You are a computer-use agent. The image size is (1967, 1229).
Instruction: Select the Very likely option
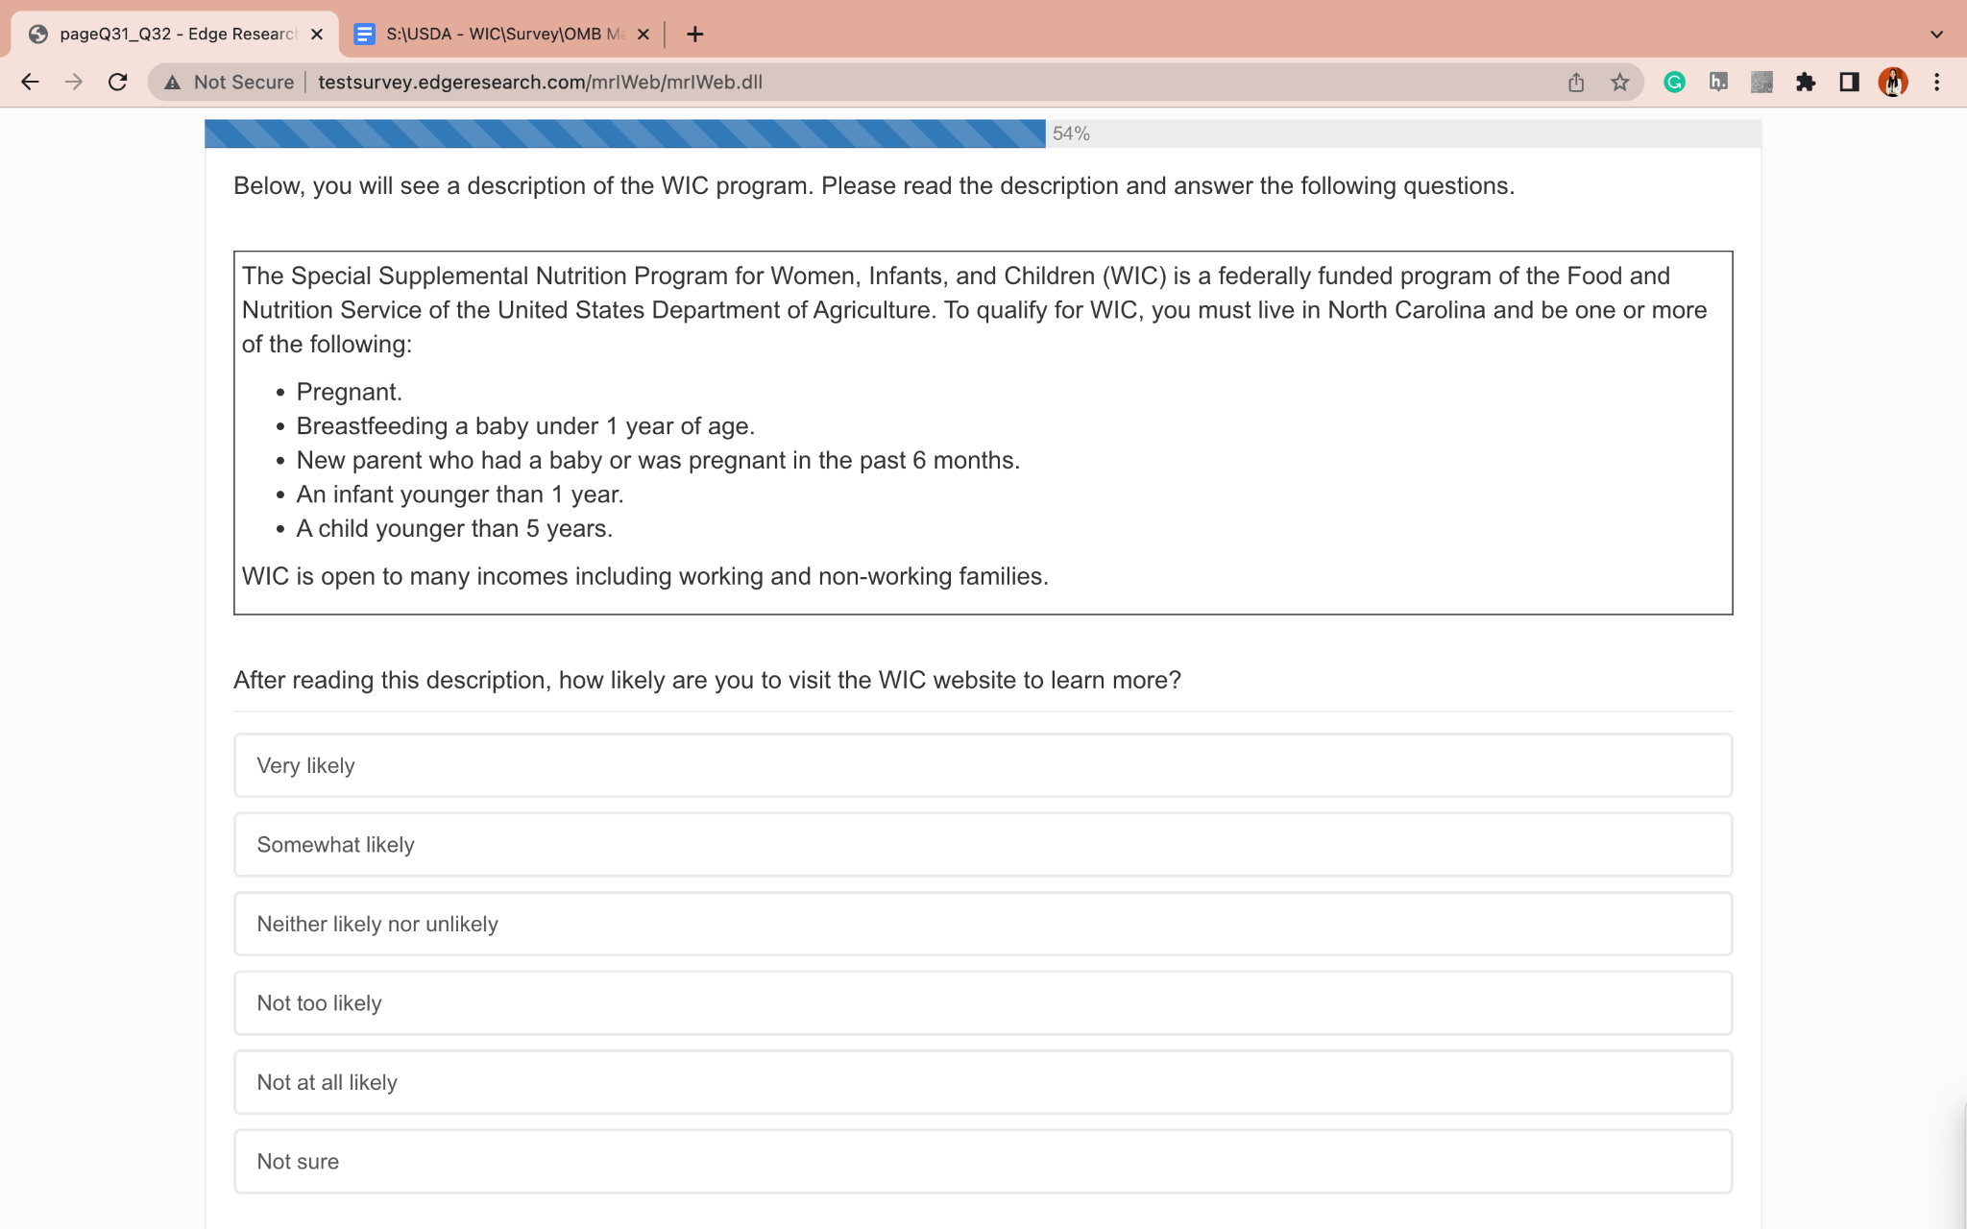983,765
